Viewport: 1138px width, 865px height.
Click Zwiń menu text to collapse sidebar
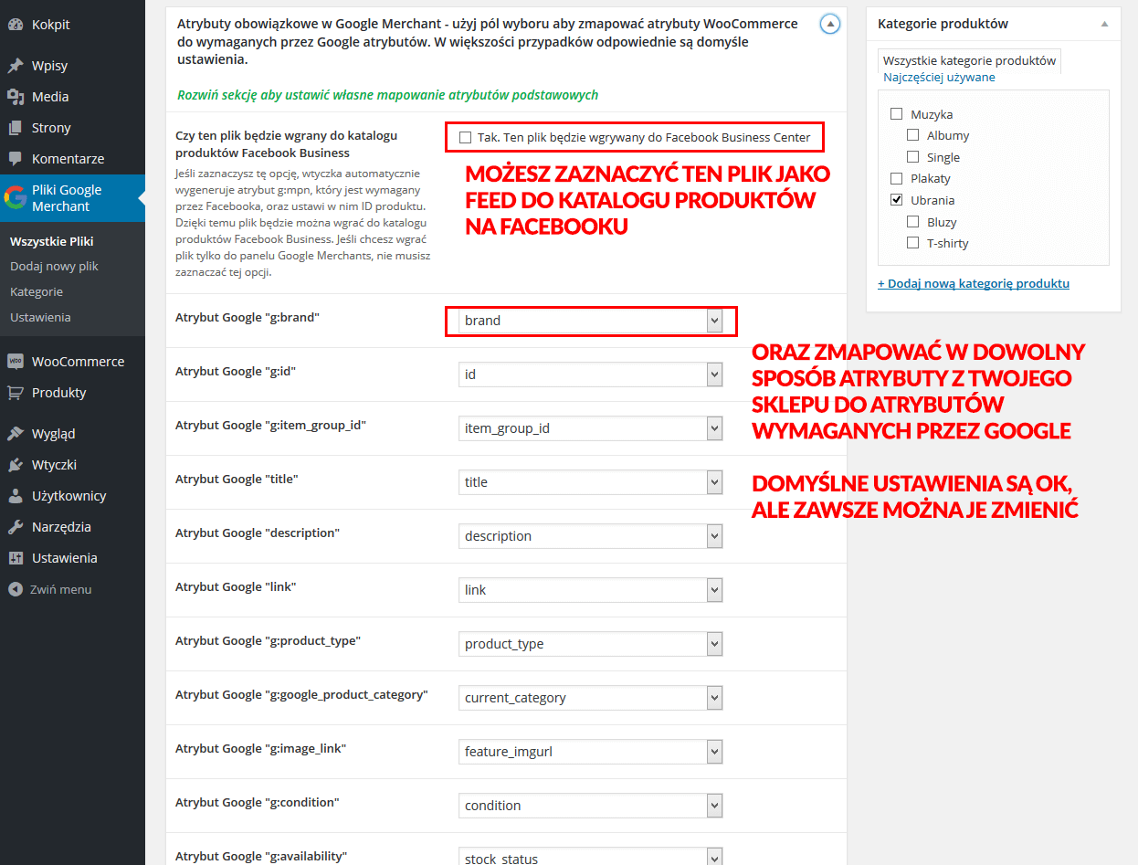pyautogui.click(x=61, y=589)
